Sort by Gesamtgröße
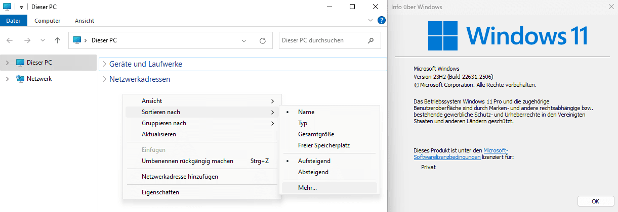 pyautogui.click(x=329, y=134)
